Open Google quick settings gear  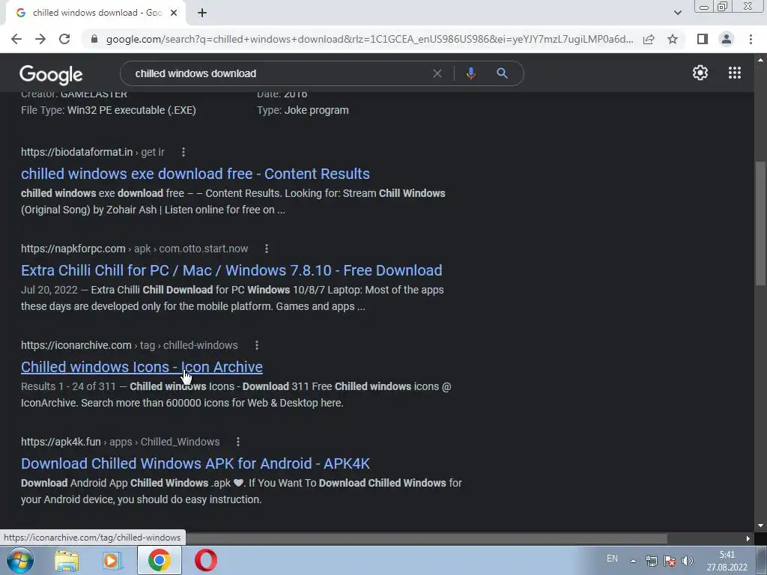(x=700, y=73)
